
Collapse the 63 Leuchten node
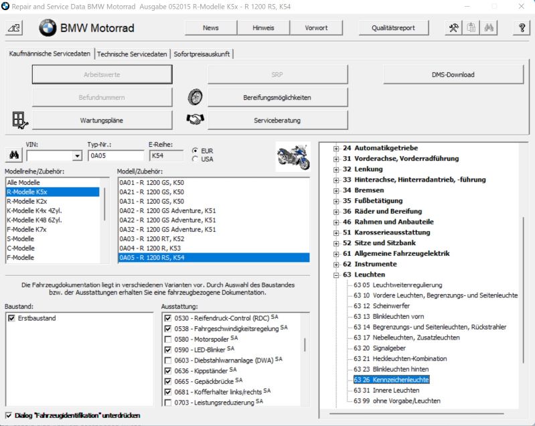click(x=336, y=275)
